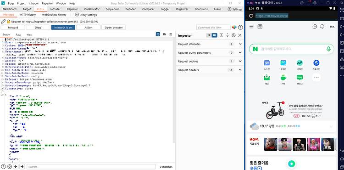Click Naver Pay icon in Nox
The height and width of the screenshot is (170, 344).
[260, 27]
